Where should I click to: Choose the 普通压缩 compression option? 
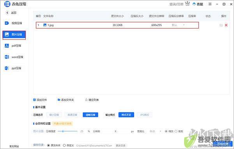(72, 115)
